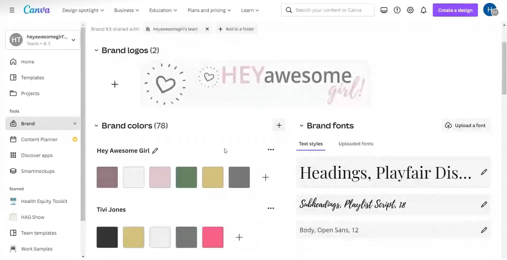Select the green swatch in Hey Awesome Girl
Screen dimensions: 507x260
point(186,177)
